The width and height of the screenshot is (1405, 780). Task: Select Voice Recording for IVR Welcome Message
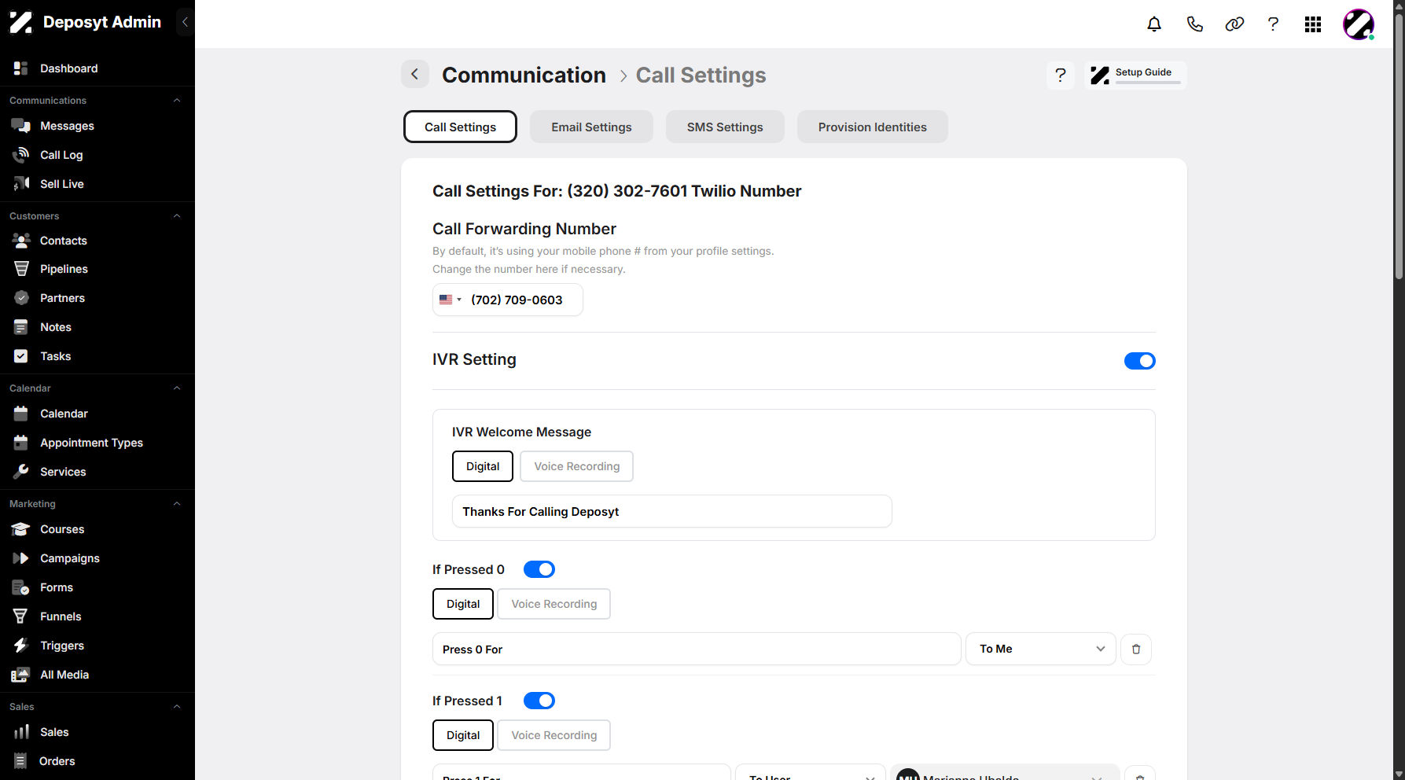(x=577, y=466)
